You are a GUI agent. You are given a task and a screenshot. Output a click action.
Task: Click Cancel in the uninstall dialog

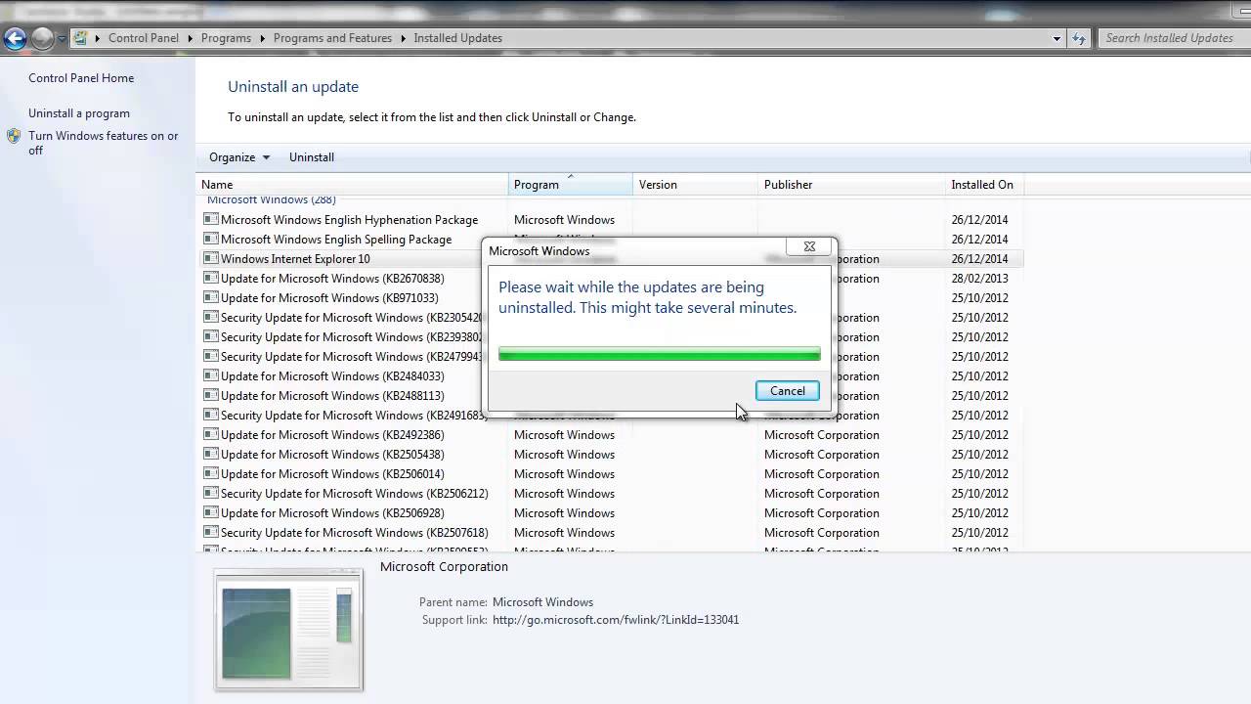[x=788, y=391]
